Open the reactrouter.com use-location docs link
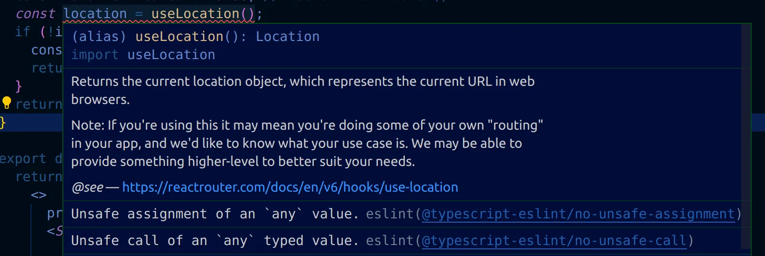The width and height of the screenshot is (765, 256). click(290, 187)
